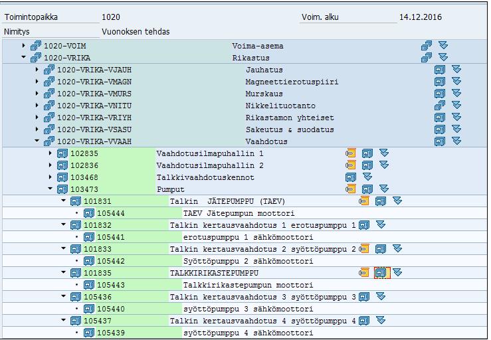Click functional location icon beside 1020-VRIKA-VNITU

(49, 105)
